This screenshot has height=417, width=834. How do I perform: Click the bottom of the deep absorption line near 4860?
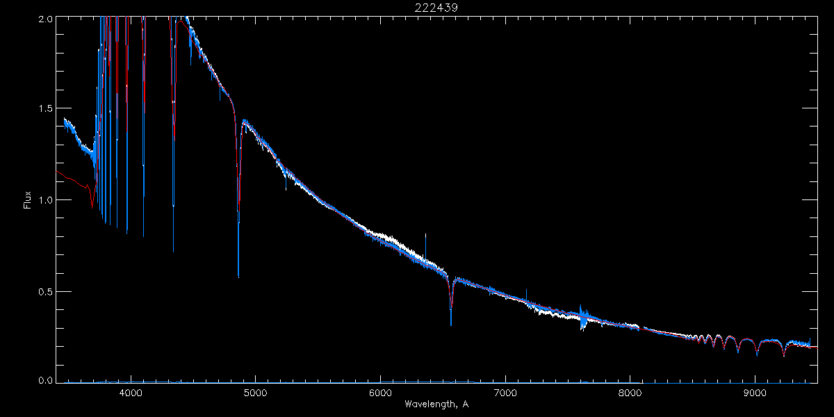point(238,275)
